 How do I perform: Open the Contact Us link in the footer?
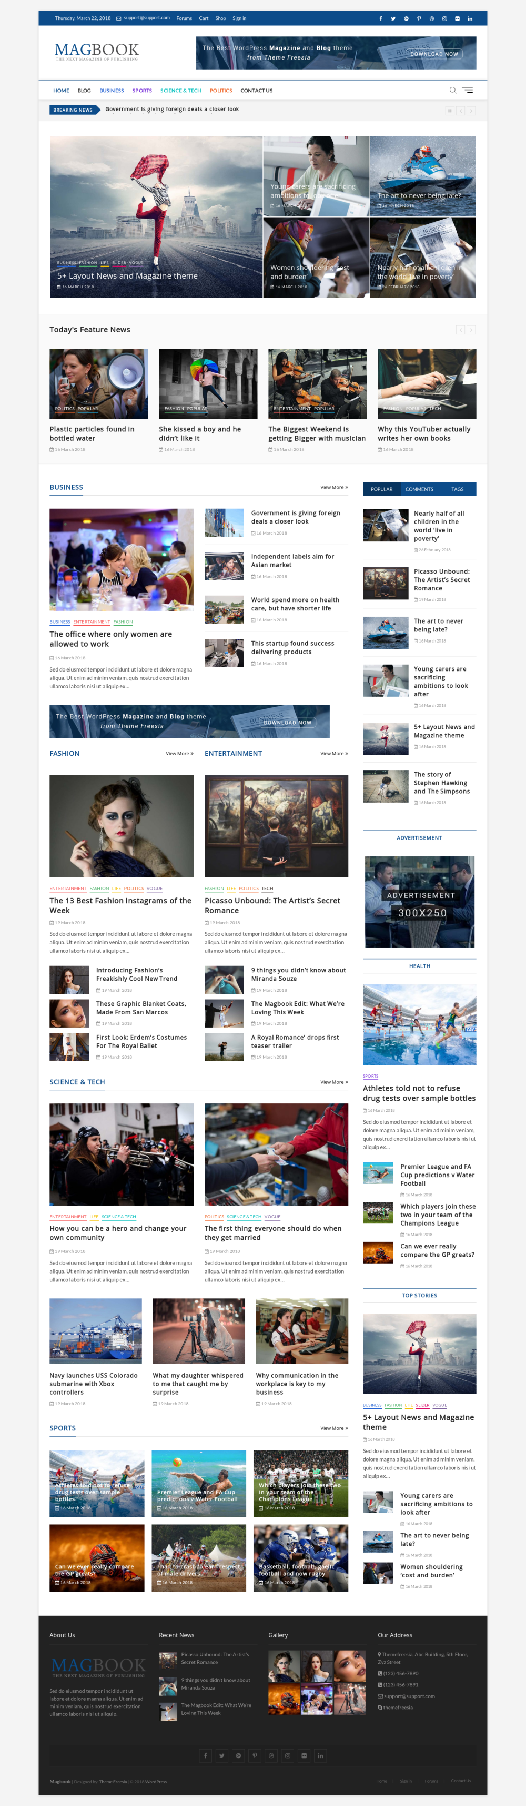(x=461, y=1781)
